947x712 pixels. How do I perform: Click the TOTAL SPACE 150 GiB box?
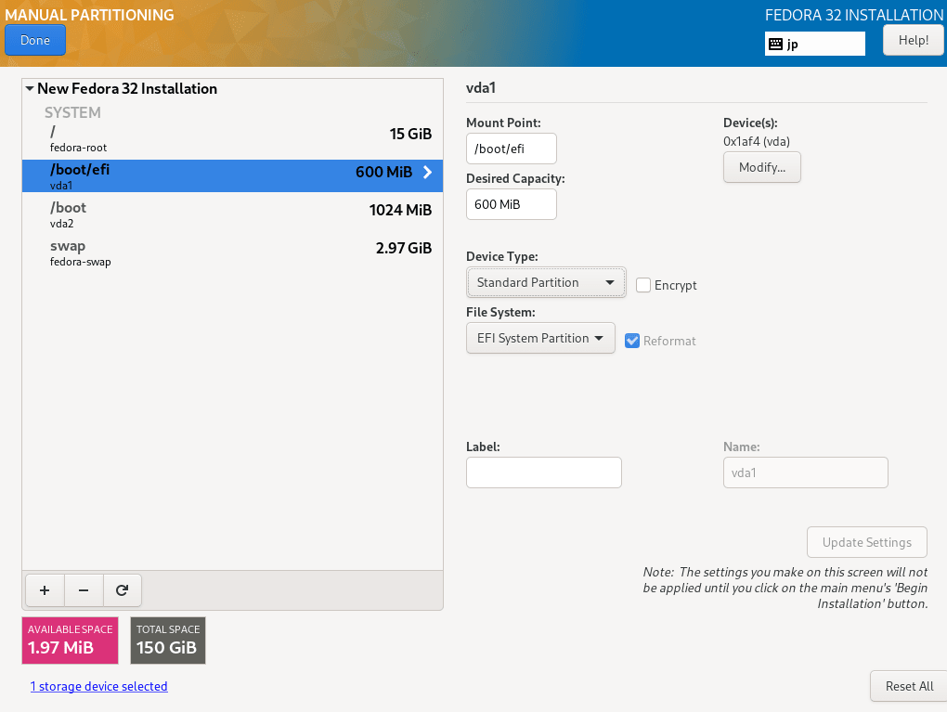click(x=168, y=641)
